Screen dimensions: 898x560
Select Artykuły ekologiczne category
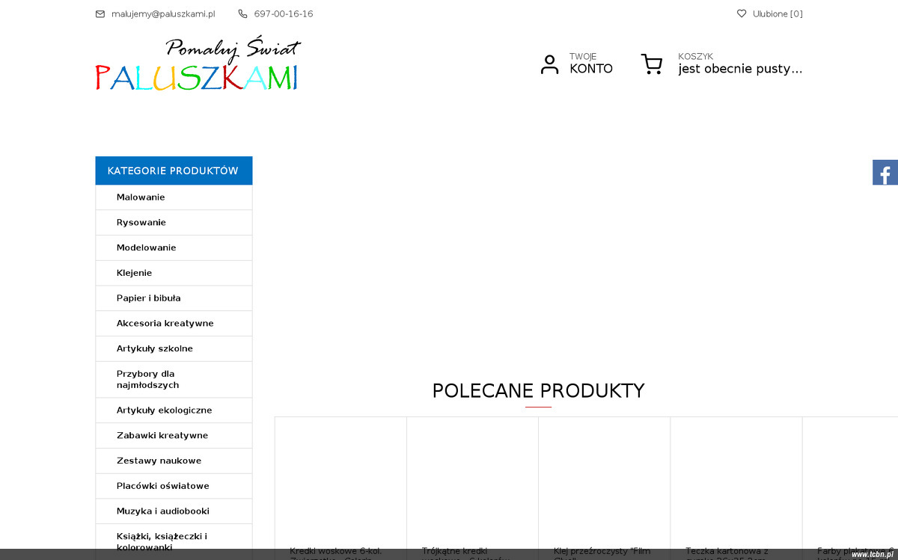(x=174, y=410)
